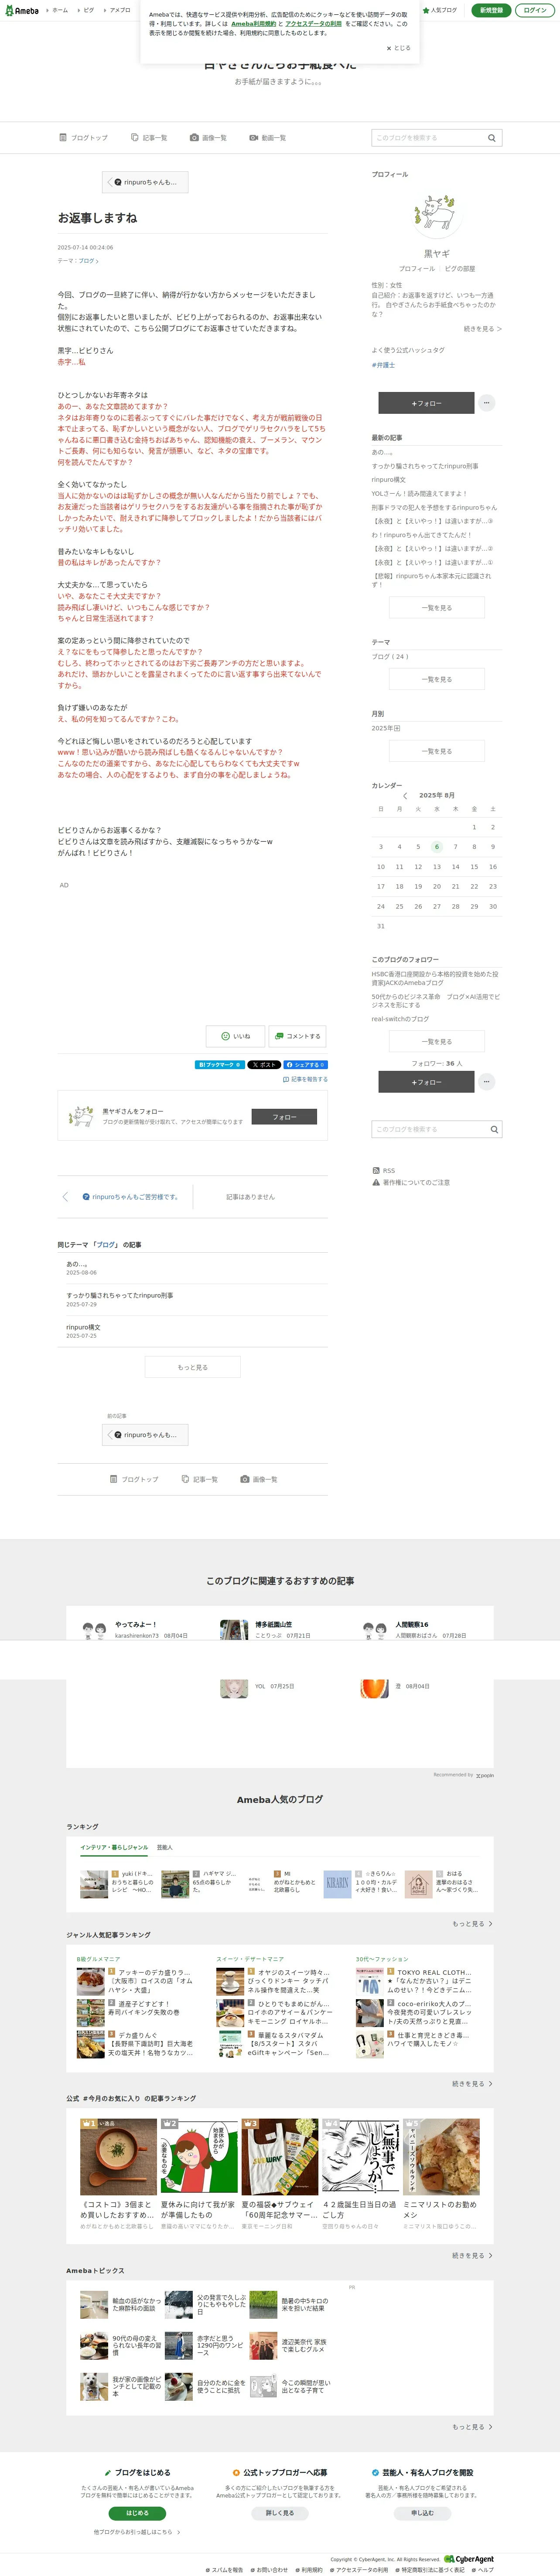Go to previous month in calendar

(x=405, y=796)
